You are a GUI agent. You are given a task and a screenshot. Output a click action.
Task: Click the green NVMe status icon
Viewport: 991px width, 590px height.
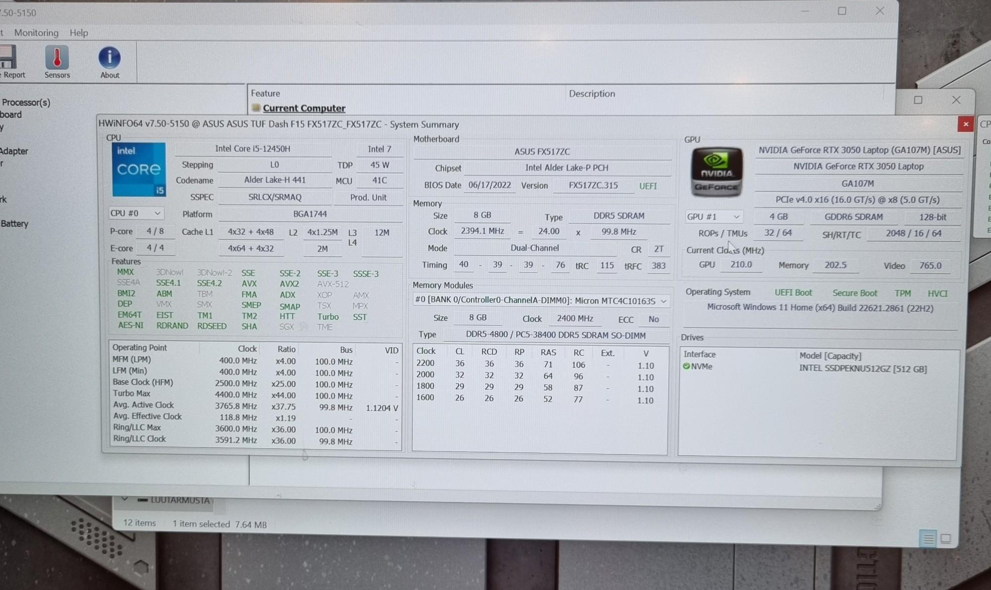click(686, 366)
